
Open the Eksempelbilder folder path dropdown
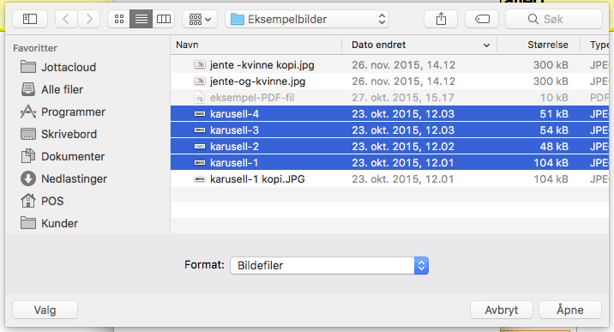click(307, 19)
